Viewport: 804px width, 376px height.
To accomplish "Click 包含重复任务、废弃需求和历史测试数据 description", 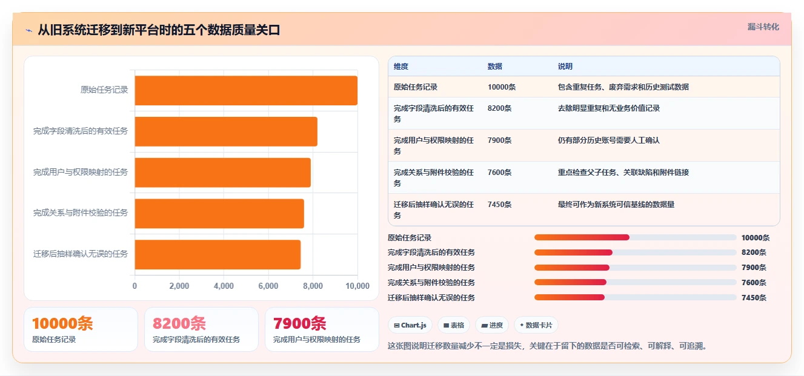I will 623,87.
